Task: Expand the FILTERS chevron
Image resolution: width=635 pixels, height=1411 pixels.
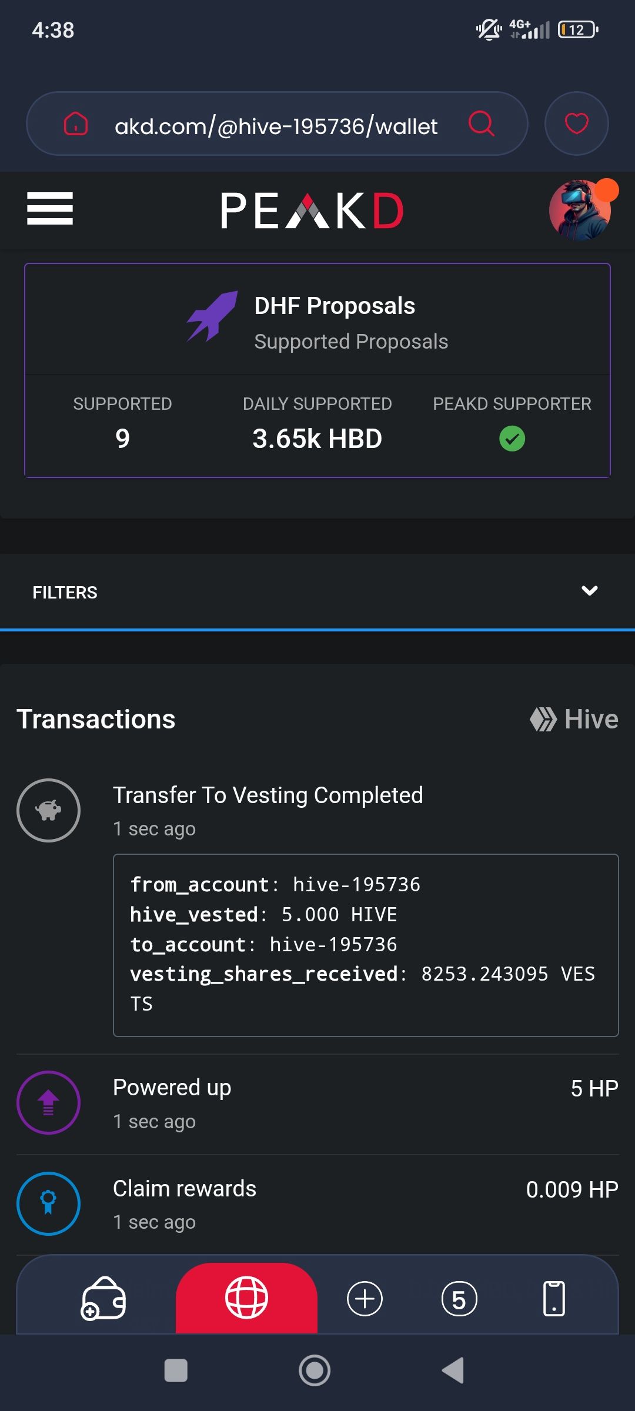Action: (x=589, y=591)
